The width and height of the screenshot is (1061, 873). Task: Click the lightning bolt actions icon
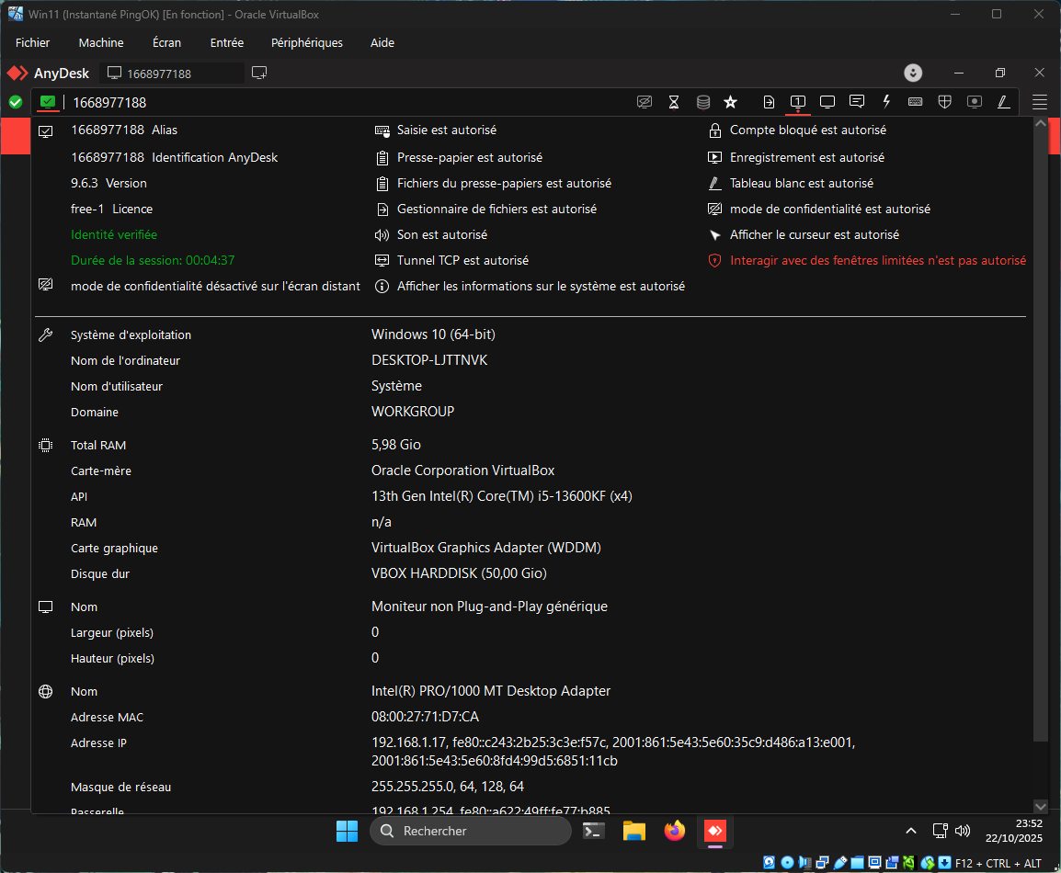[886, 102]
